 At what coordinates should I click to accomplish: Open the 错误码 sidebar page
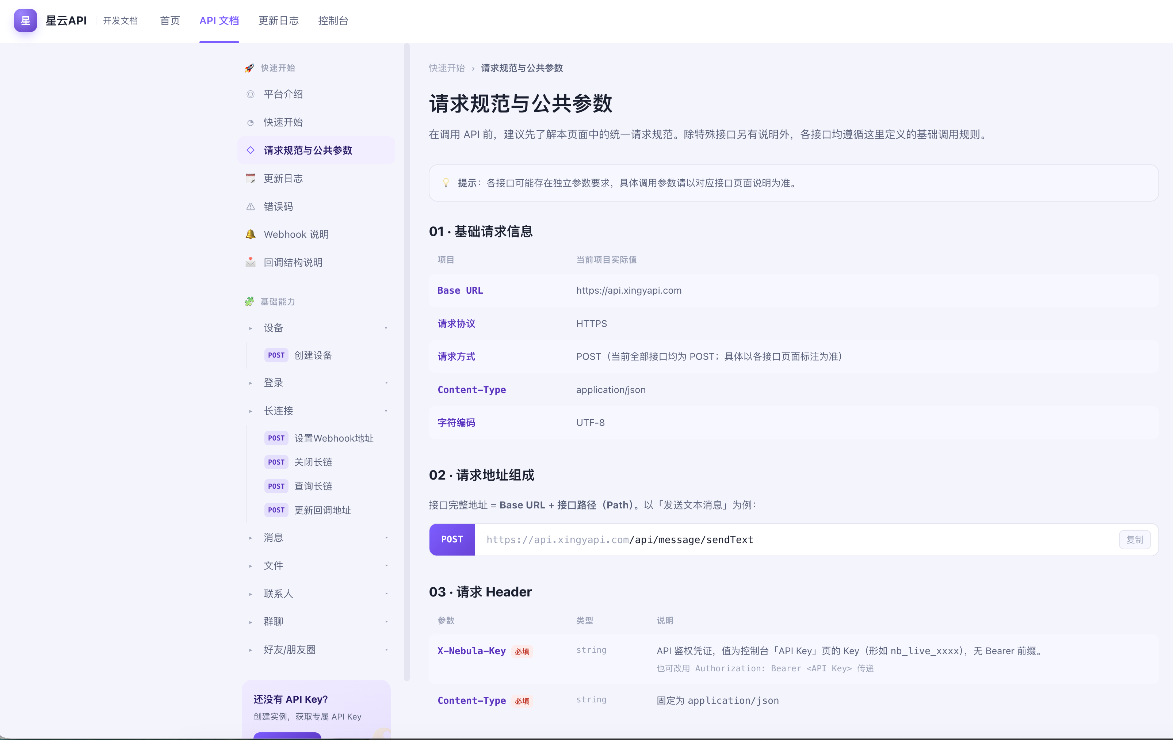316,207
